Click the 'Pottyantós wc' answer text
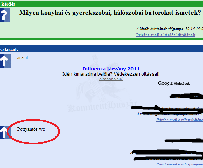Screen dimensions: 203x168 click(x=31, y=129)
